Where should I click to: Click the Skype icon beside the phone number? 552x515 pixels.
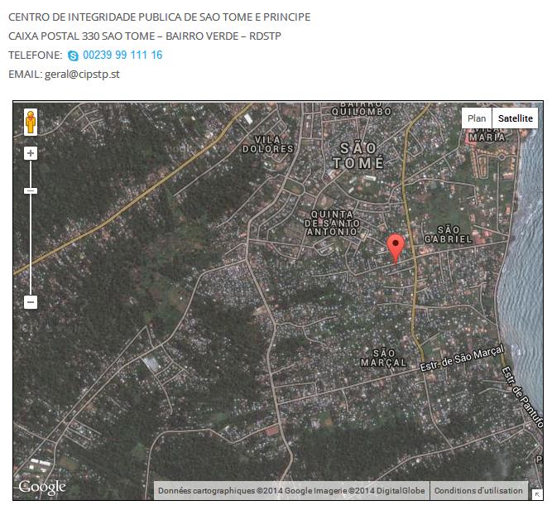point(73,55)
